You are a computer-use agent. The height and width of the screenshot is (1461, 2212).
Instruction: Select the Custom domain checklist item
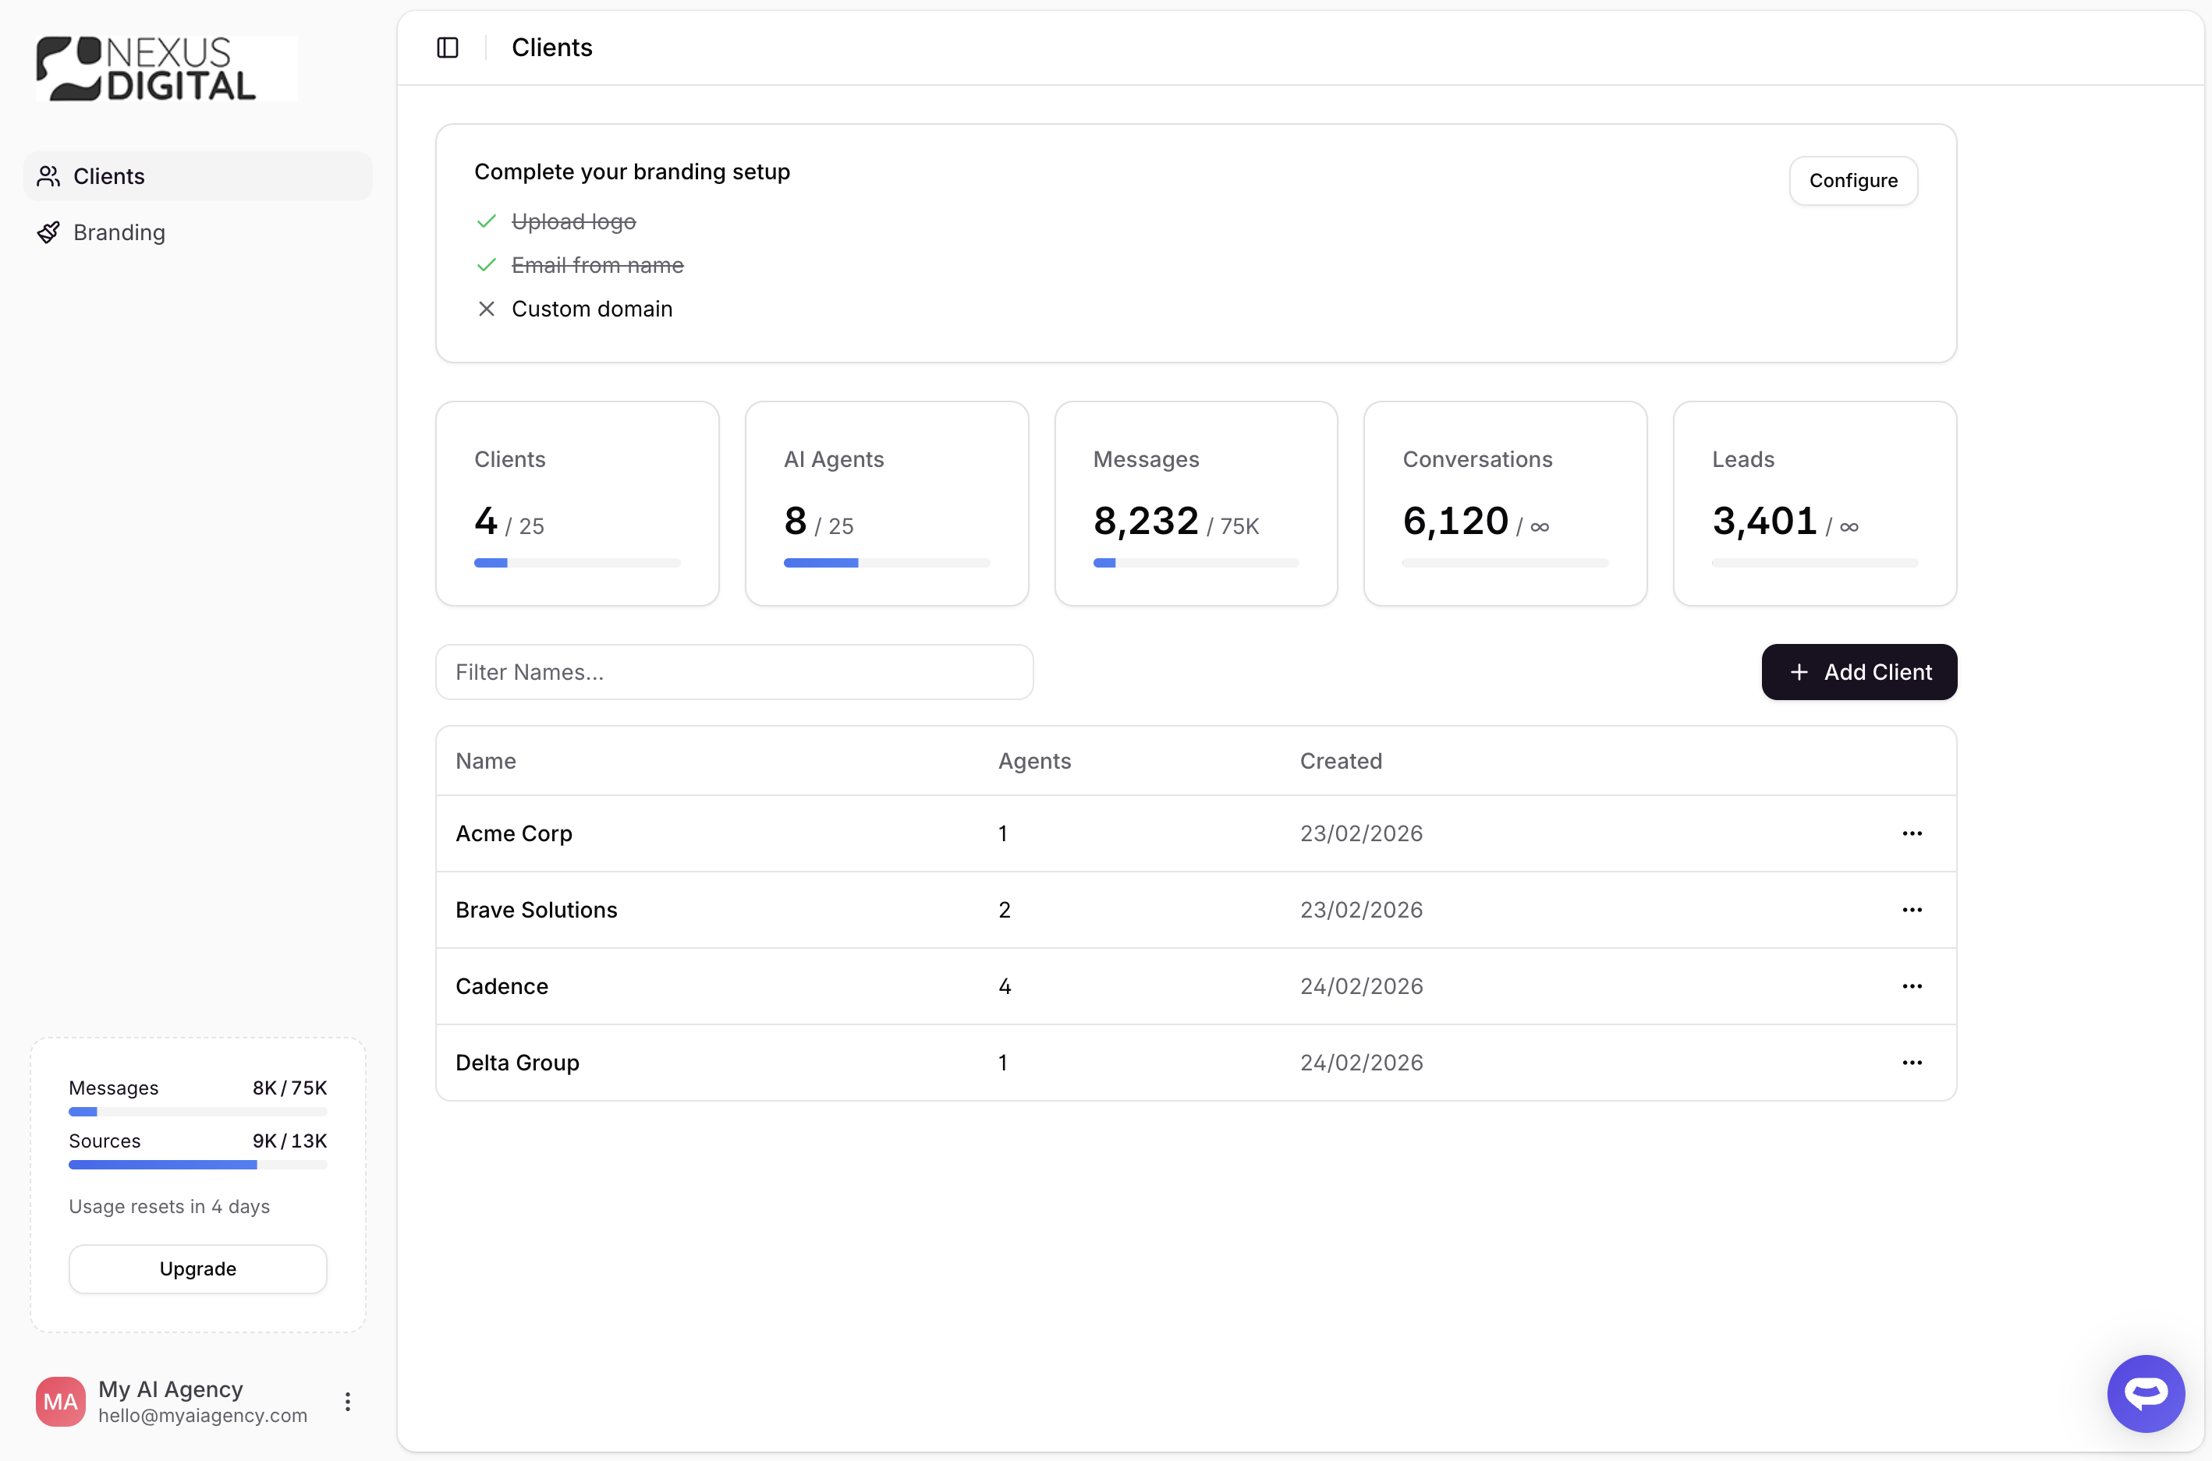pos(592,309)
